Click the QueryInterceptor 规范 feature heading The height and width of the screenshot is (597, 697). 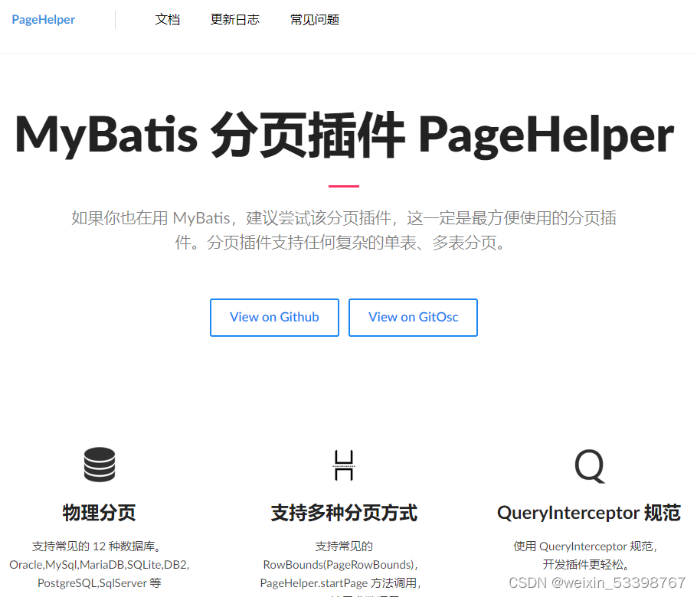tap(588, 513)
